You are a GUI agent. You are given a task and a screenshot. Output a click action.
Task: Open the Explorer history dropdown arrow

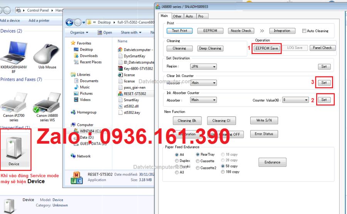pyautogui.click(x=84, y=22)
